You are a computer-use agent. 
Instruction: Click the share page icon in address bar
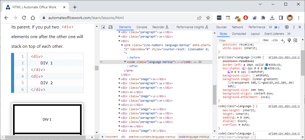click(x=199, y=18)
